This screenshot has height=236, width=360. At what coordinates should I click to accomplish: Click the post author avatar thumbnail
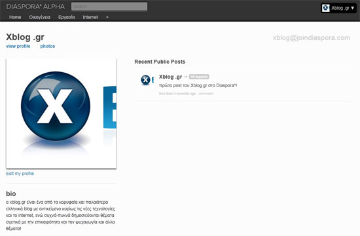coord(147,80)
